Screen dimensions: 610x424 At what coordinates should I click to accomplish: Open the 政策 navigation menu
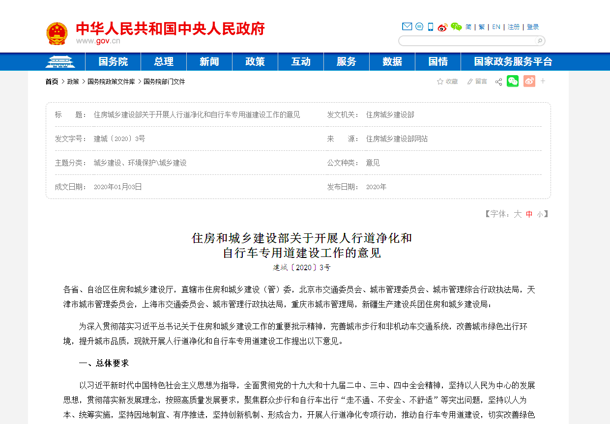[x=255, y=61]
